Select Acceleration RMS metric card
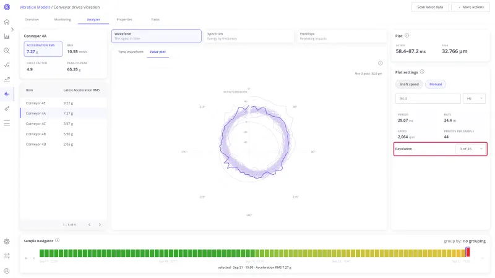The image size is (495, 278). tap(43, 49)
